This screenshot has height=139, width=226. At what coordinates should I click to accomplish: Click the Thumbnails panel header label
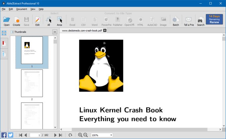[x=20, y=32]
